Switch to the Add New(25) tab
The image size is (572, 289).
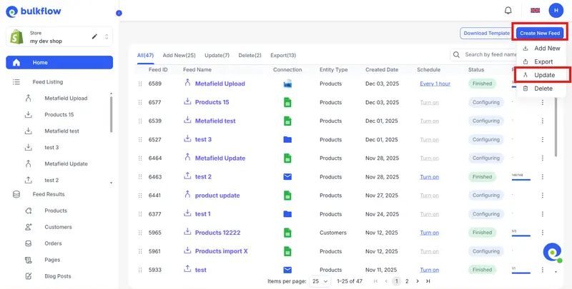179,56
